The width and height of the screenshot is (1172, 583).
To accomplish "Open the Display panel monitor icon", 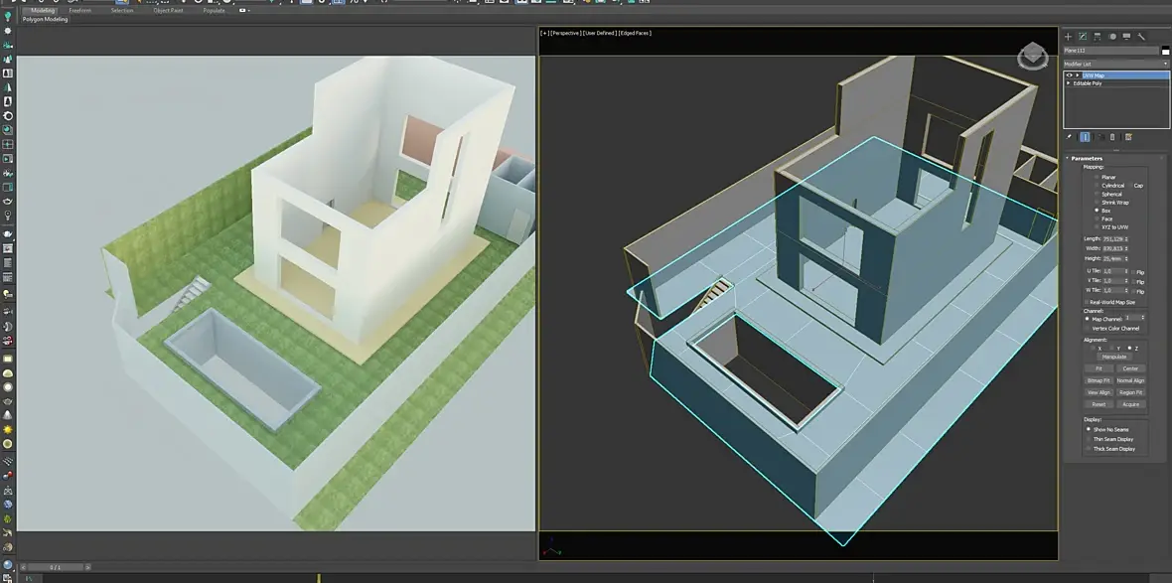I will (x=1126, y=37).
